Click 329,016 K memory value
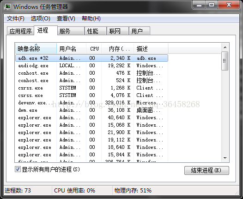This screenshot has width=243, height=199. [118, 103]
